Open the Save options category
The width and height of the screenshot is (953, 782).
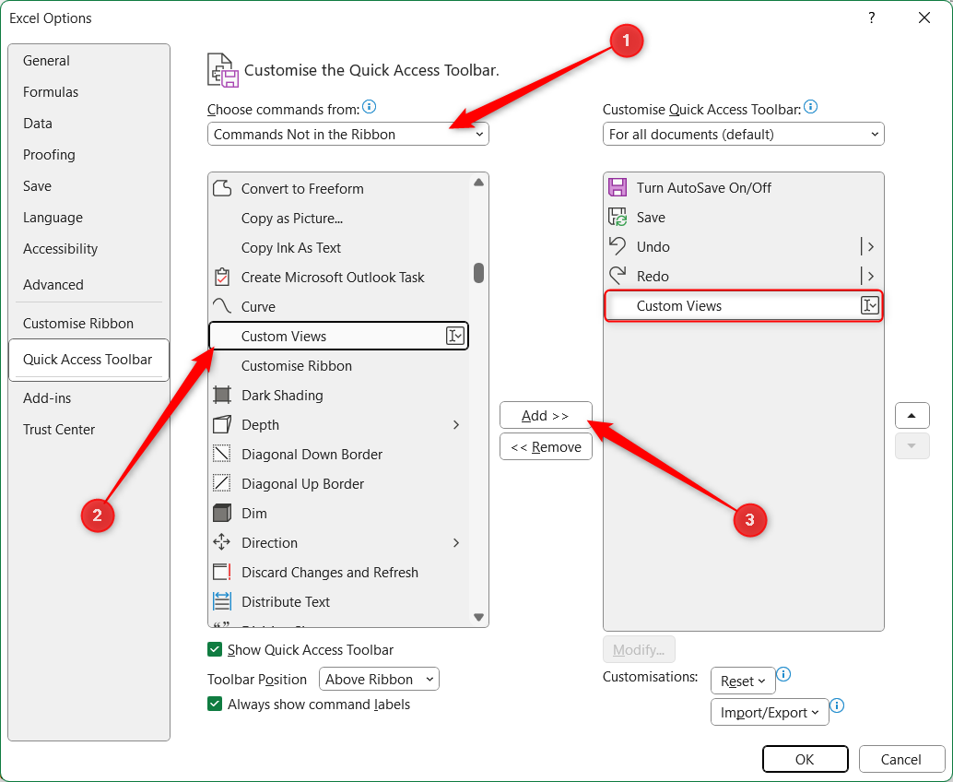[x=88, y=186]
